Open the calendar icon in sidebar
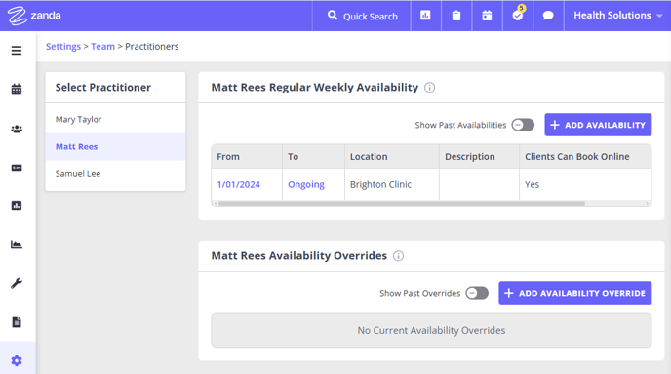This screenshot has height=374, width=671. [x=17, y=90]
